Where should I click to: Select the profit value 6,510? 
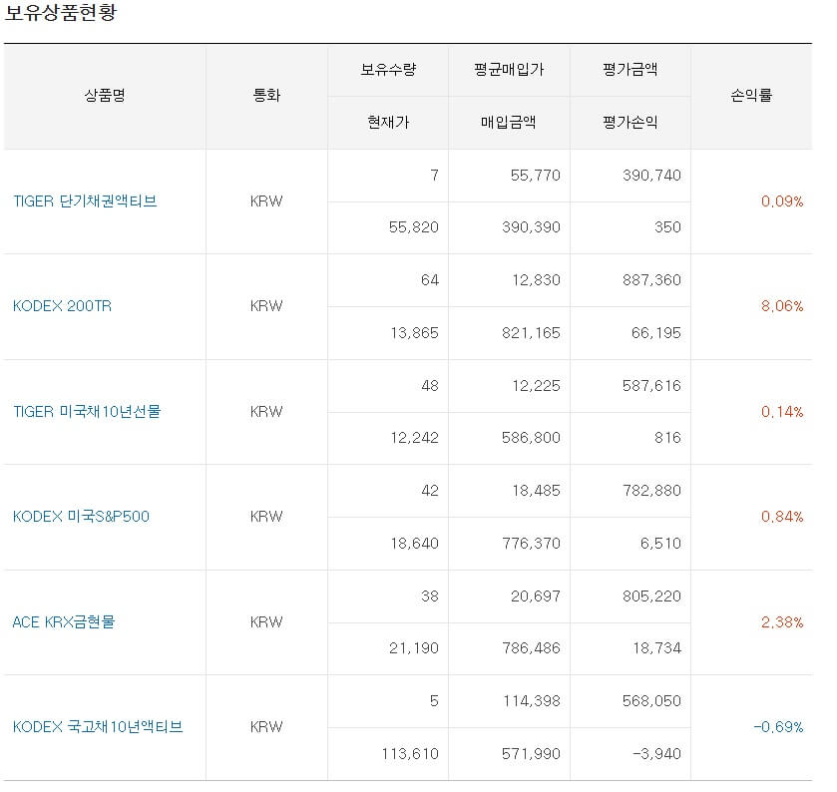pyautogui.click(x=660, y=544)
